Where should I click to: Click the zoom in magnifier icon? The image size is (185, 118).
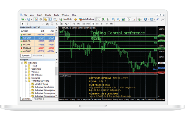tap(113, 19)
